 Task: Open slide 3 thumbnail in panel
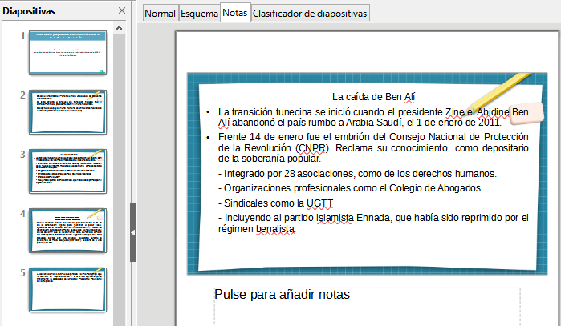click(68, 171)
